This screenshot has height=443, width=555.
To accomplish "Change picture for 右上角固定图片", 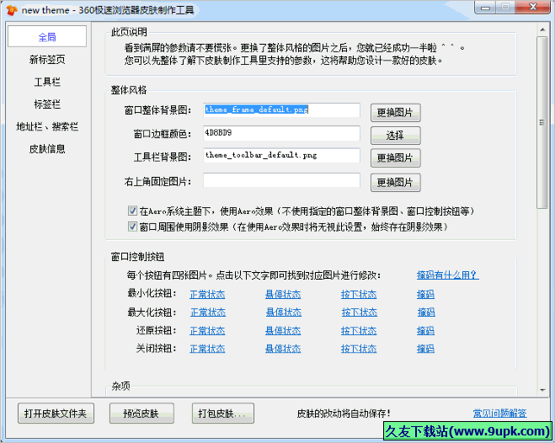I will pyautogui.click(x=395, y=183).
